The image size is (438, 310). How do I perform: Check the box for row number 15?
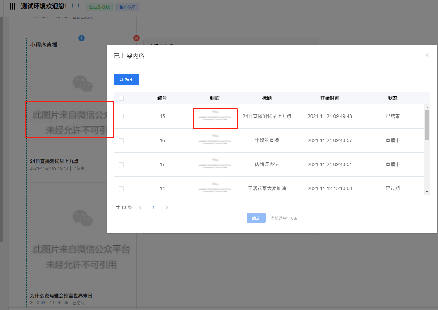(x=121, y=117)
